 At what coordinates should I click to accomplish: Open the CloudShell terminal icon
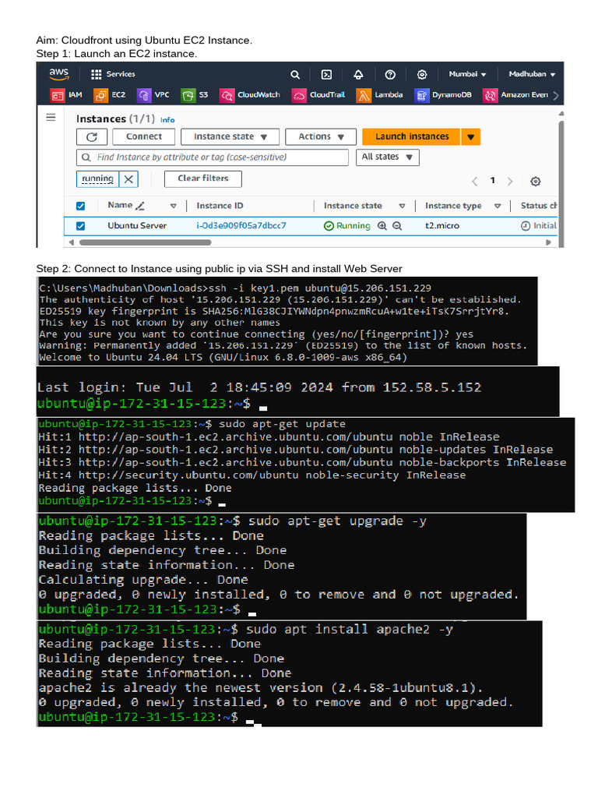click(x=326, y=75)
